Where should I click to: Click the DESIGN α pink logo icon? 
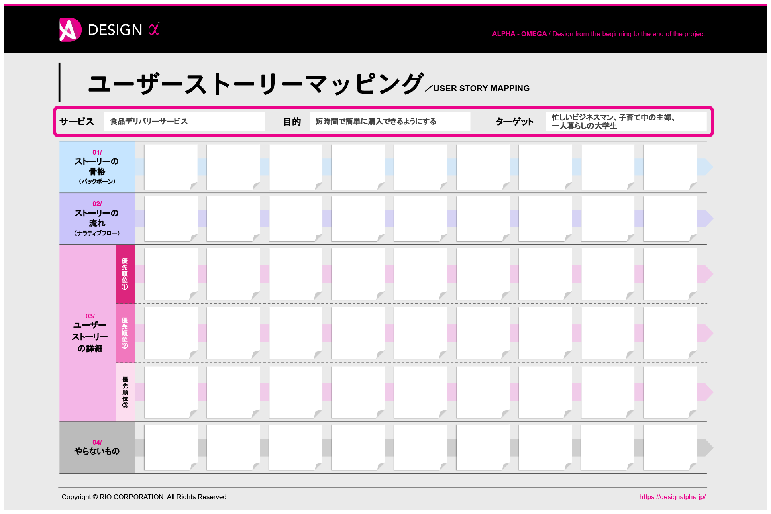point(70,29)
